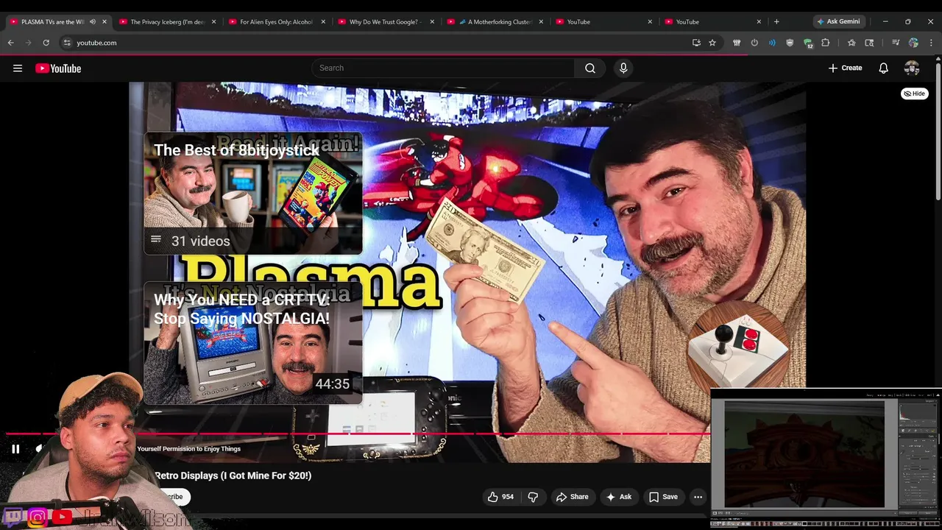Close the A Motherforking Cluster tab

pyautogui.click(x=541, y=22)
